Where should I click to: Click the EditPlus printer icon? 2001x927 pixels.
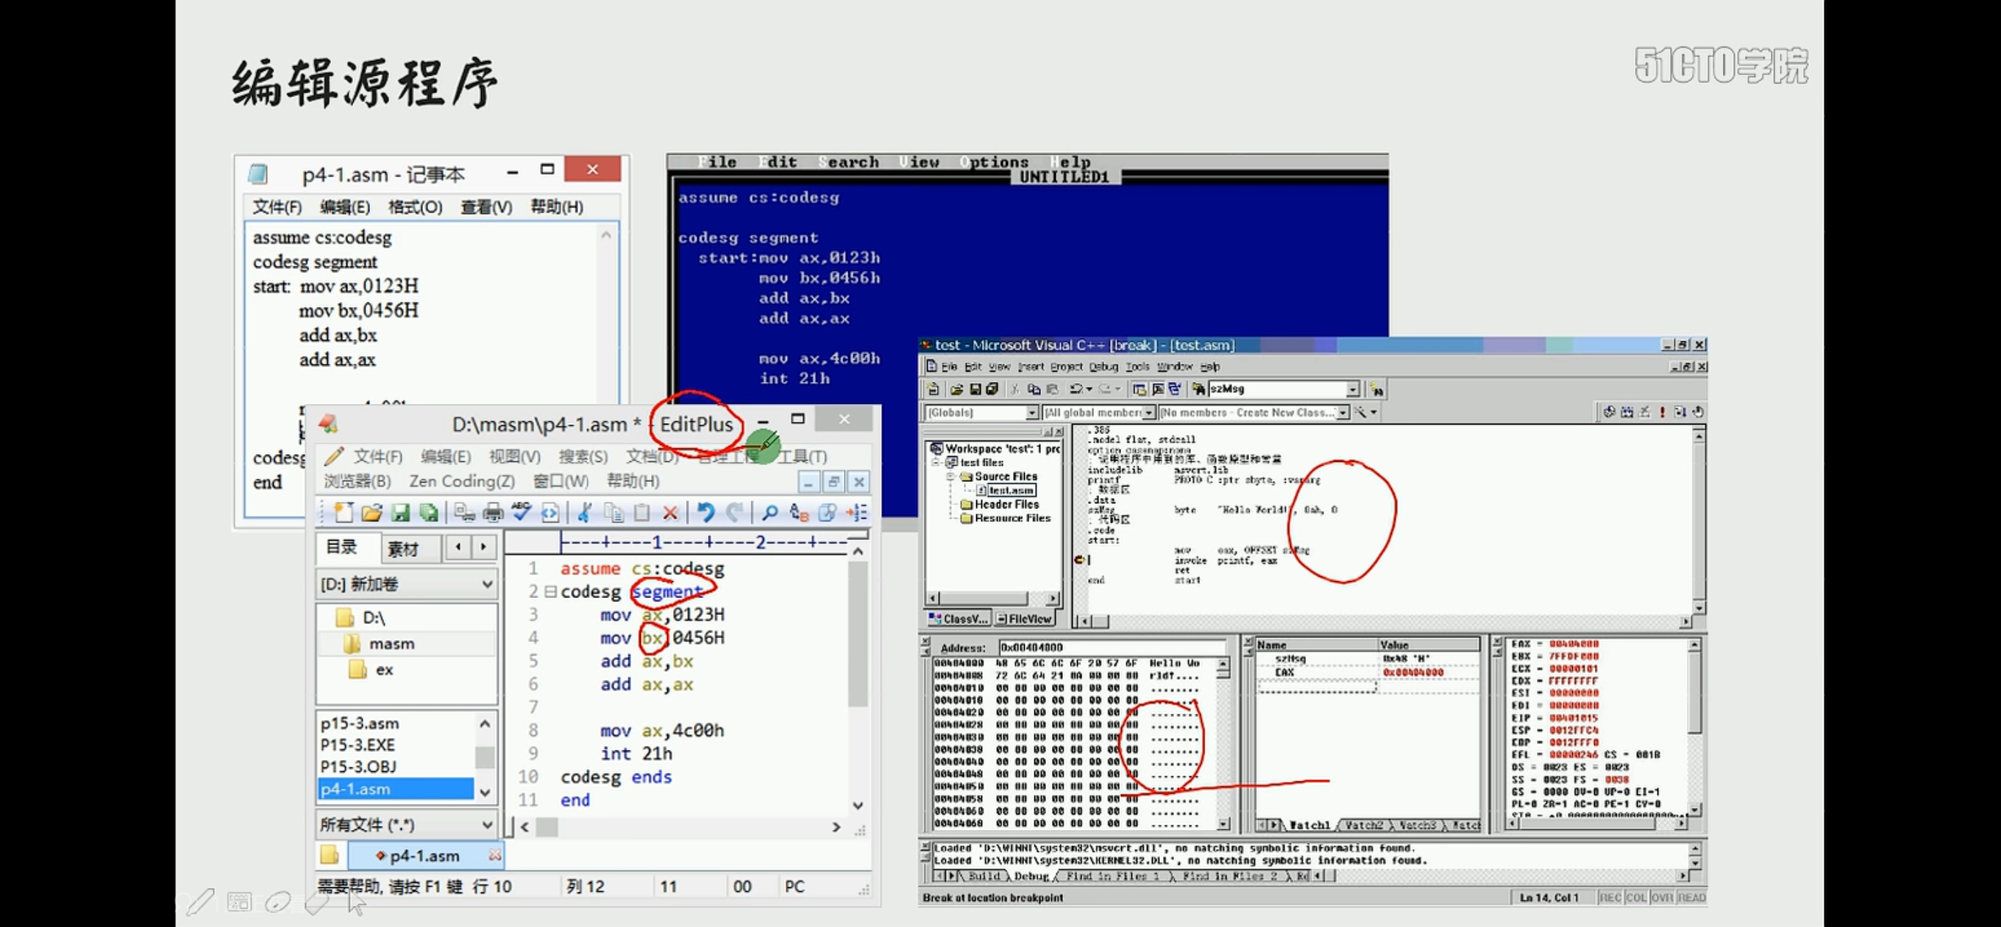coord(493,512)
